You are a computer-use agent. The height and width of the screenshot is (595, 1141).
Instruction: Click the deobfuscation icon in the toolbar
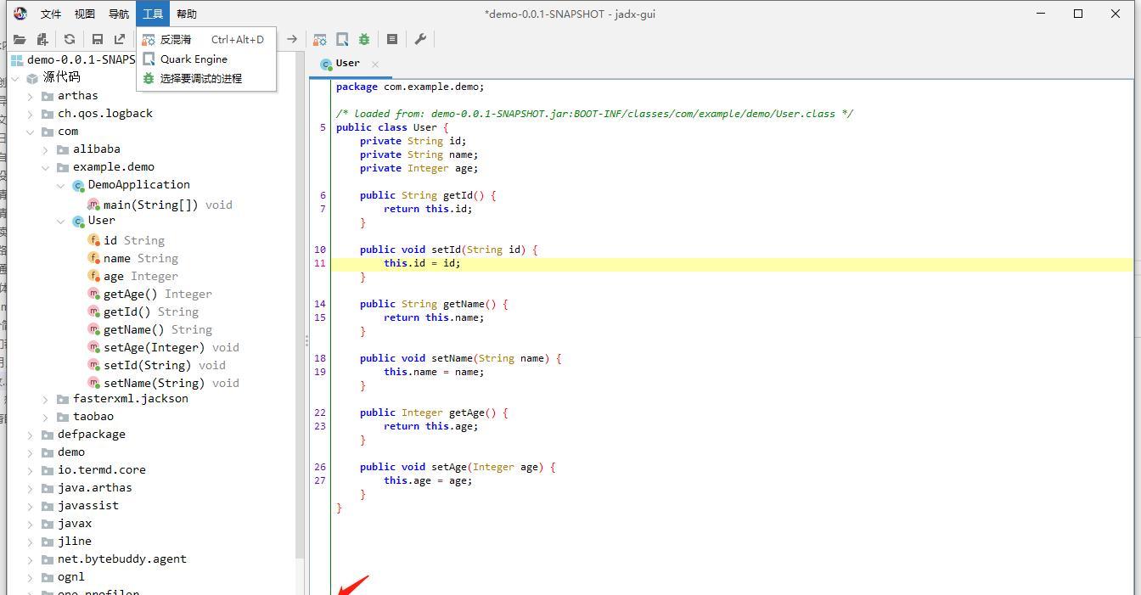(320, 39)
